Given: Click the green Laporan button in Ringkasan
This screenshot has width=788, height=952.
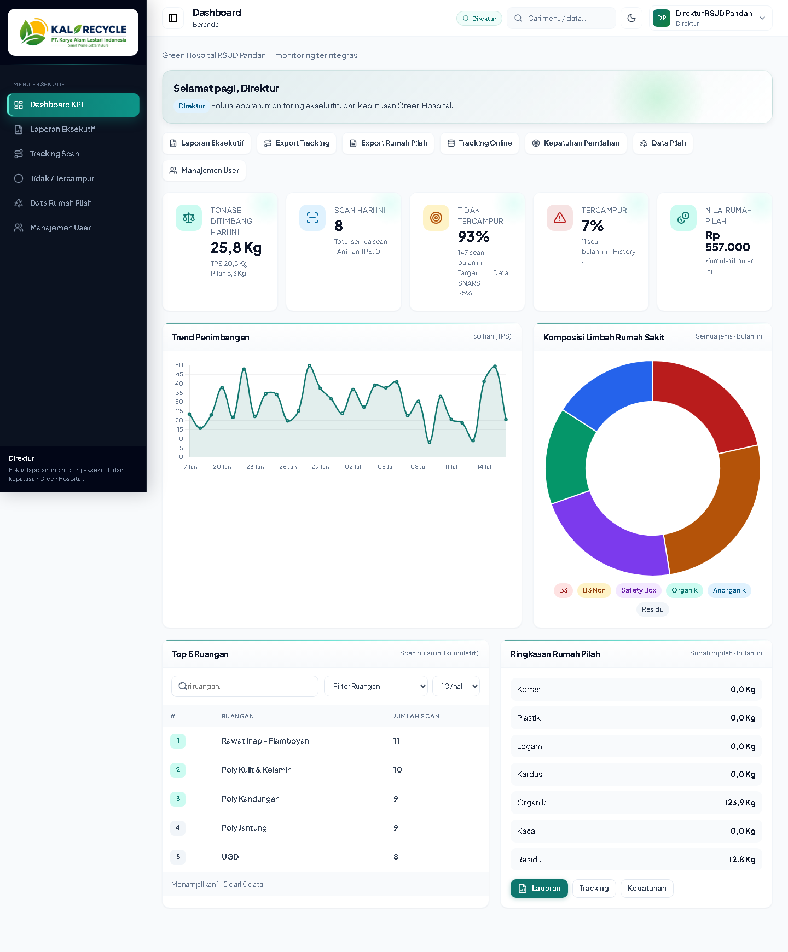Looking at the screenshot, I should [x=539, y=889].
